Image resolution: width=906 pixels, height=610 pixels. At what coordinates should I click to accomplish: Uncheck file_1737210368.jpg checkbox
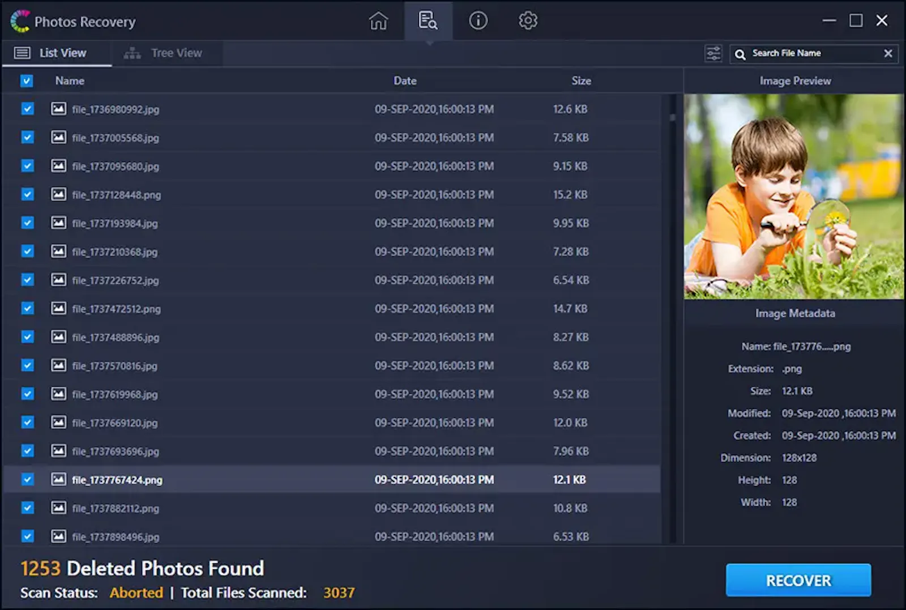coord(27,251)
